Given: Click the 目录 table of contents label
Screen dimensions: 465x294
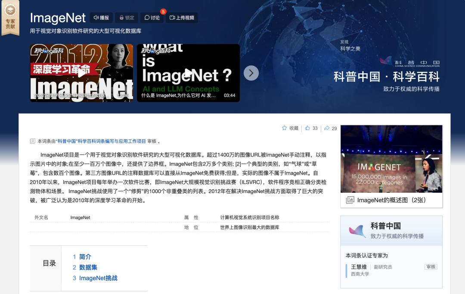Looking at the screenshot, I should [x=49, y=263].
